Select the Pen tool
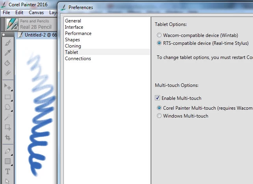253x184 pixels. click(x=7, y=151)
